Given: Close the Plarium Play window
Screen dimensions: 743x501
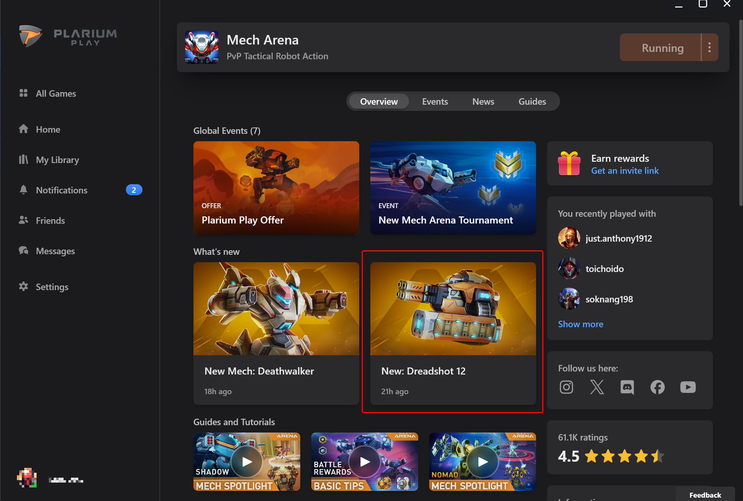Looking at the screenshot, I should [x=727, y=4].
